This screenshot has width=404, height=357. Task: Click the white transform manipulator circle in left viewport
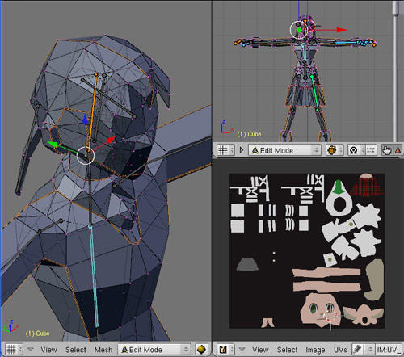(86, 155)
